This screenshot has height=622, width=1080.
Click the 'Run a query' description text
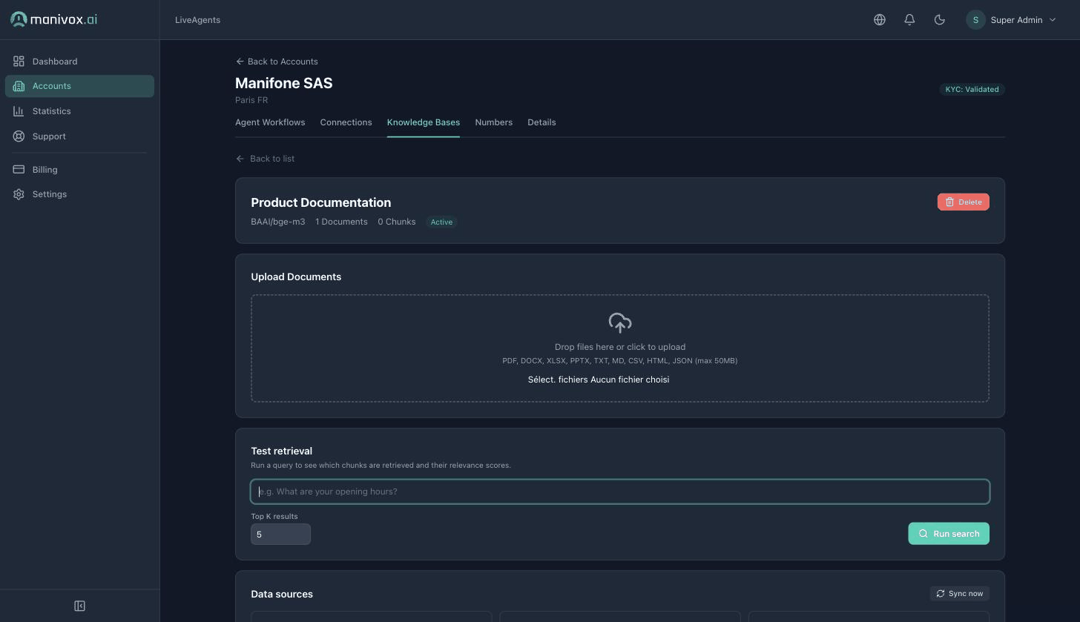click(x=381, y=466)
